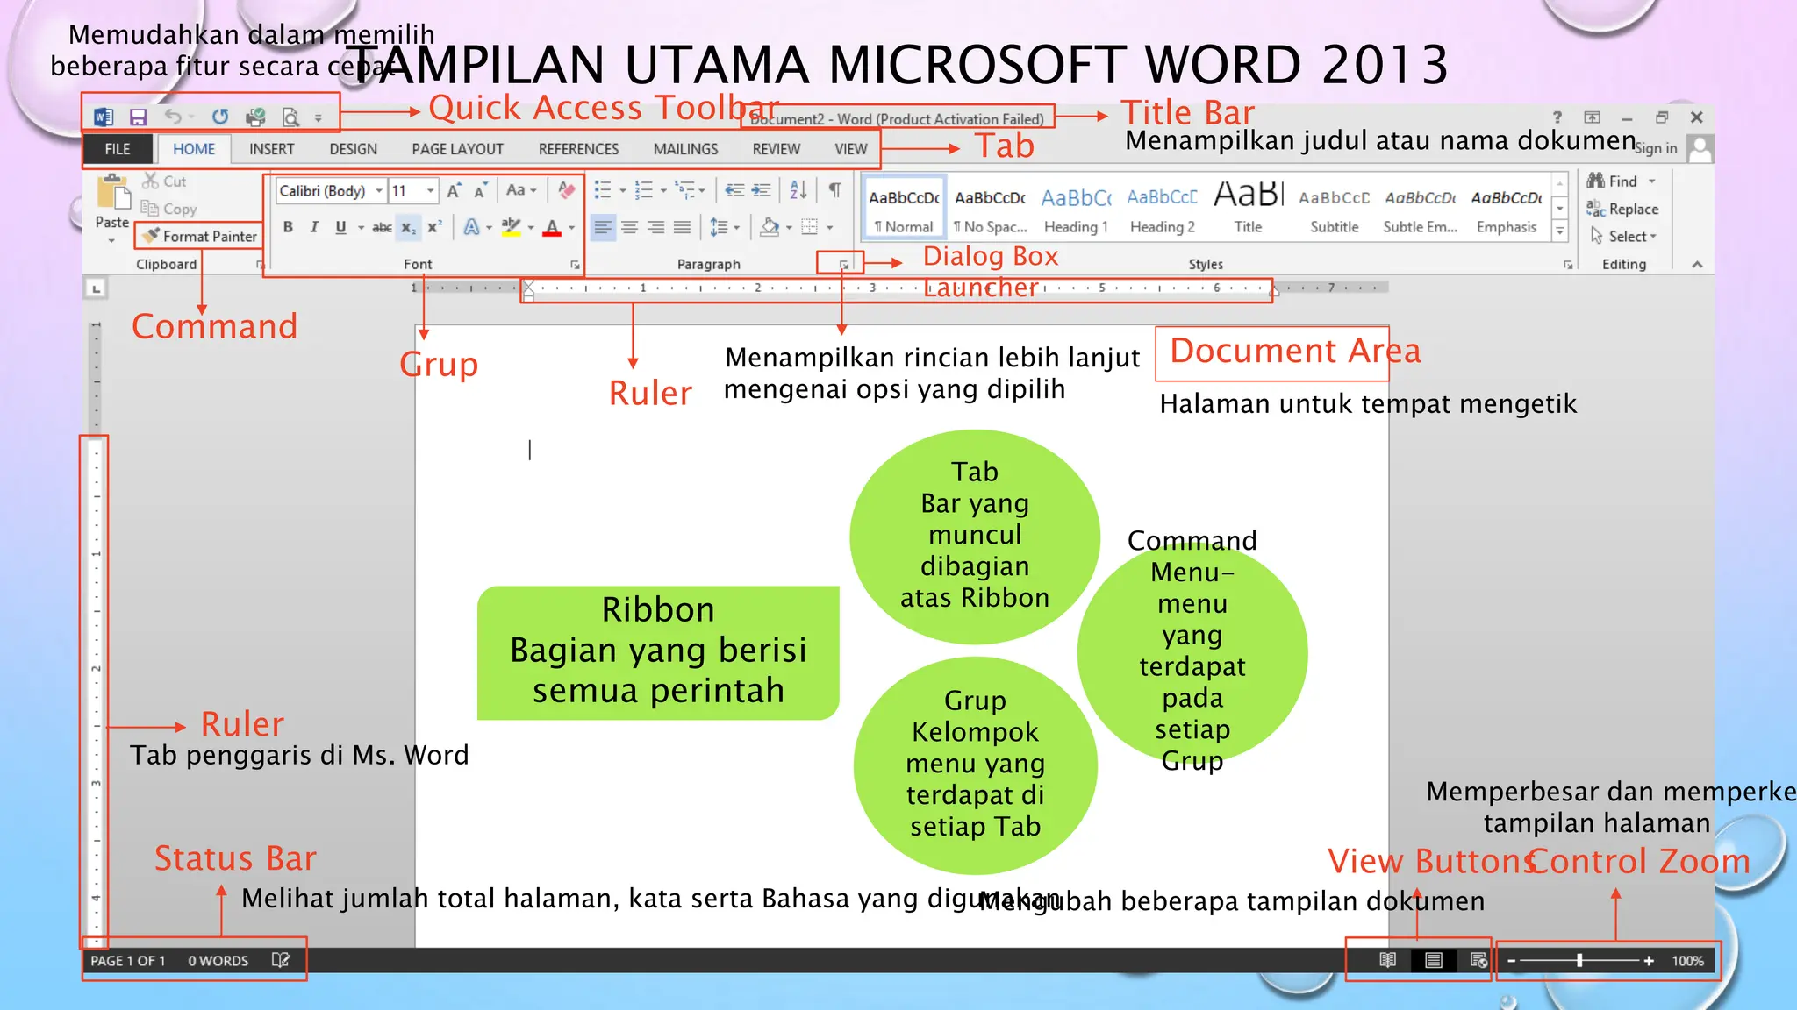The image size is (1797, 1010).
Task: Toggle Underline formatting
Action: pos(340,227)
